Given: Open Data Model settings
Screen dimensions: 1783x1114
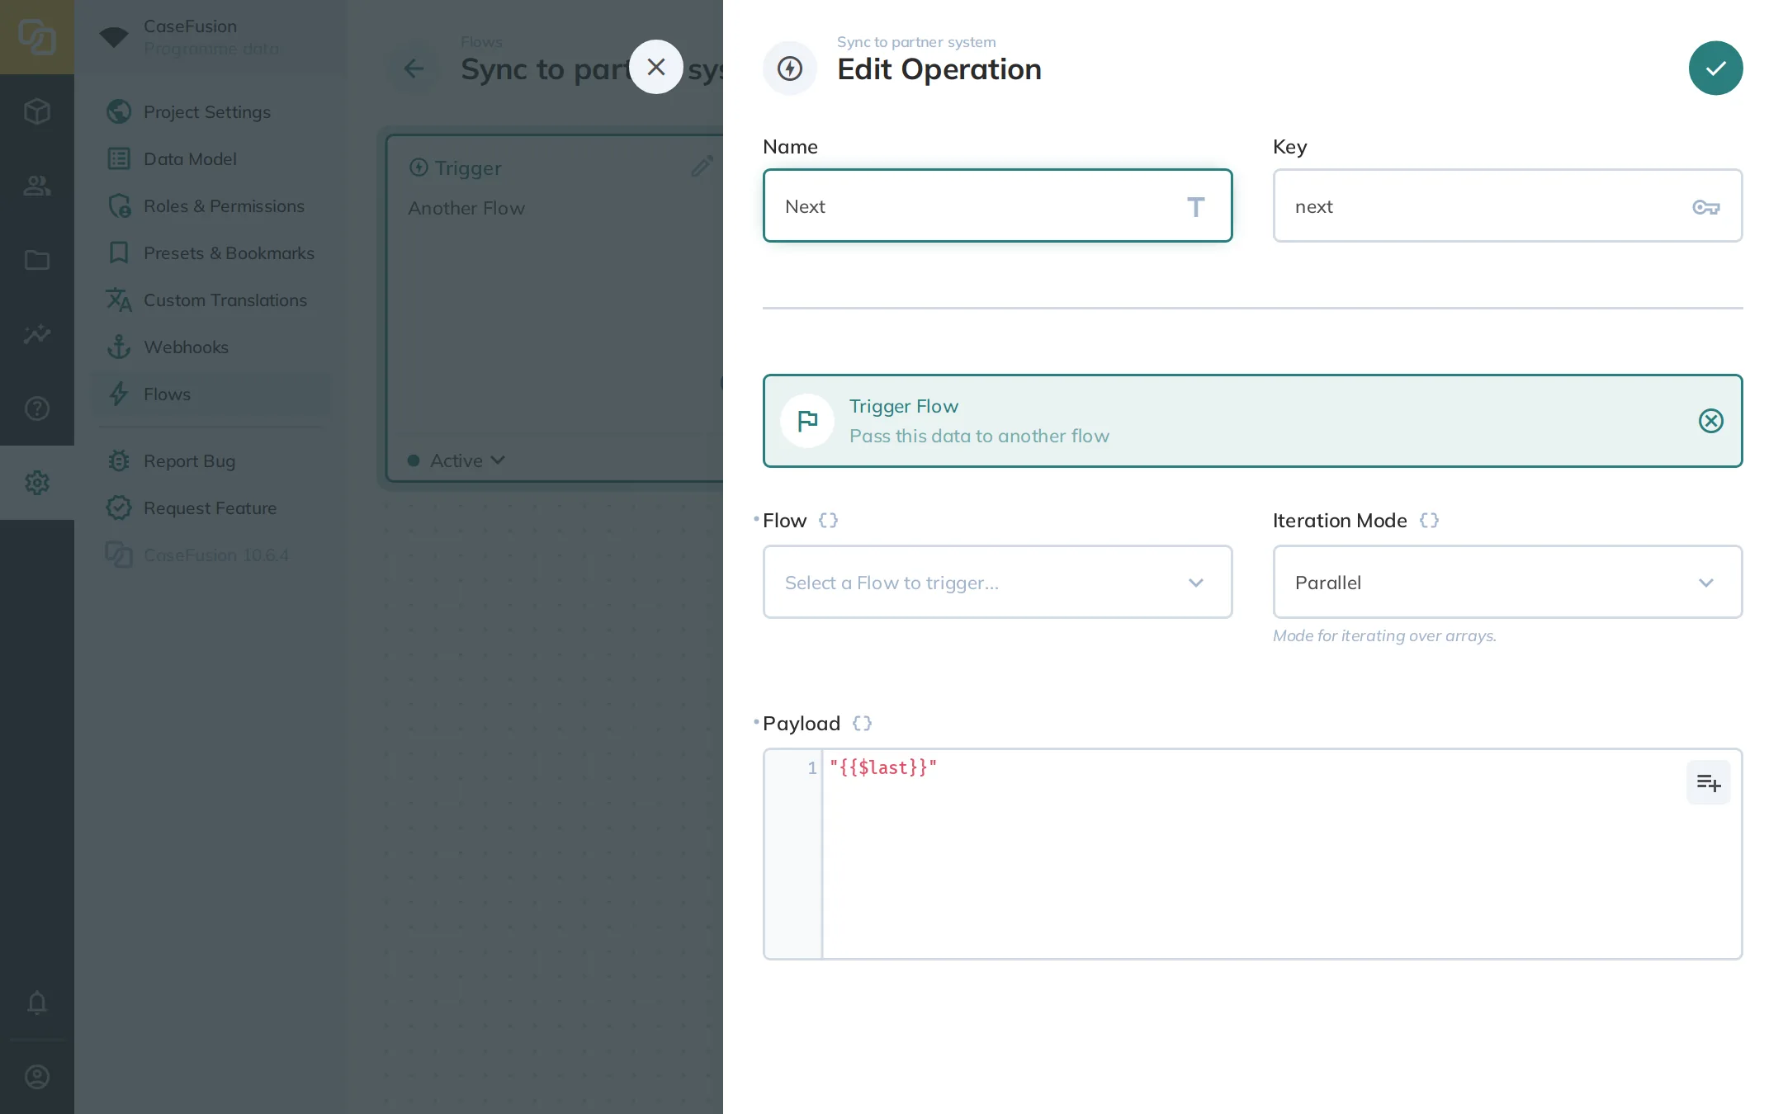Looking at the screenshot, I should 210,158.
